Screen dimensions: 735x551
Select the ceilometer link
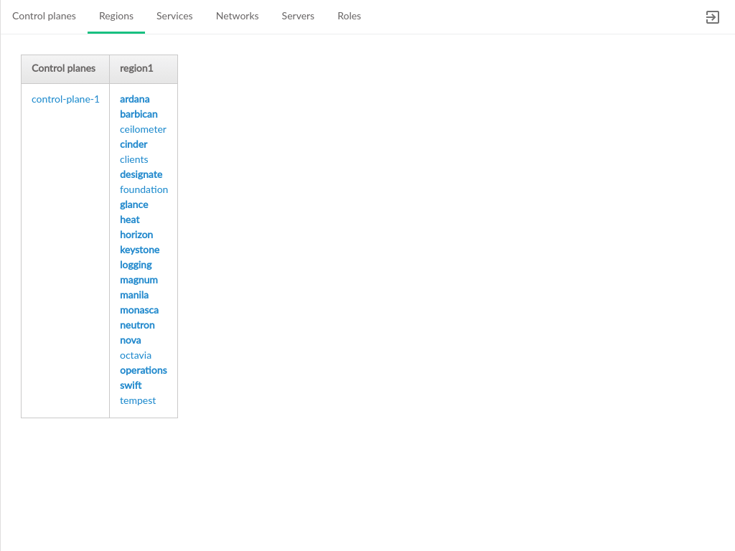click(143, 129)
